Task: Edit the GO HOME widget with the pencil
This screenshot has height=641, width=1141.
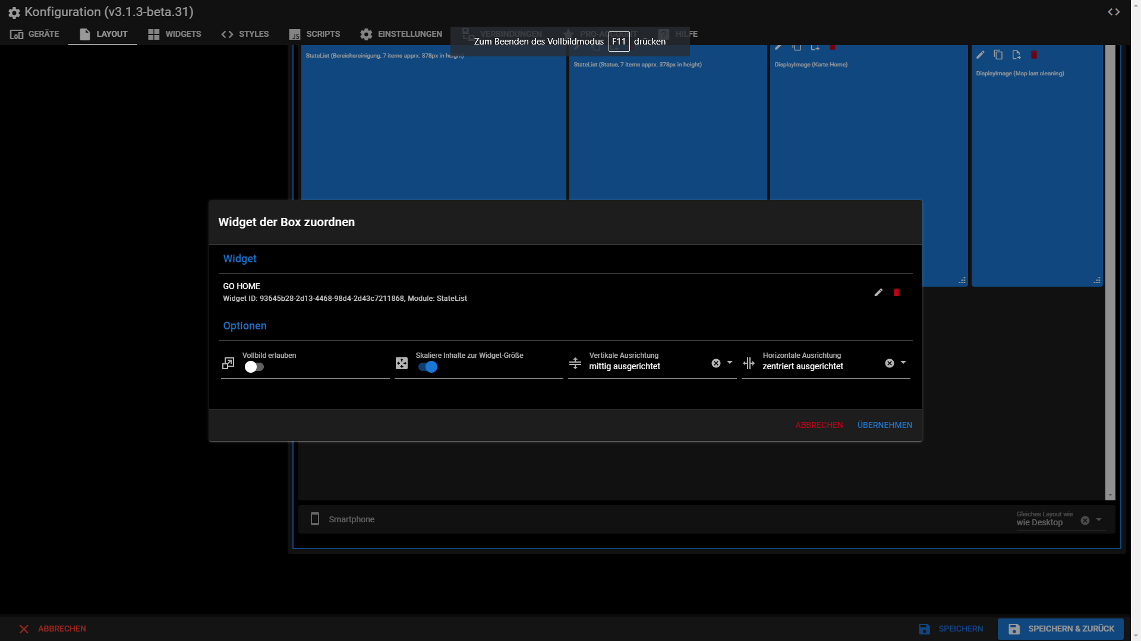Action: 878,292
